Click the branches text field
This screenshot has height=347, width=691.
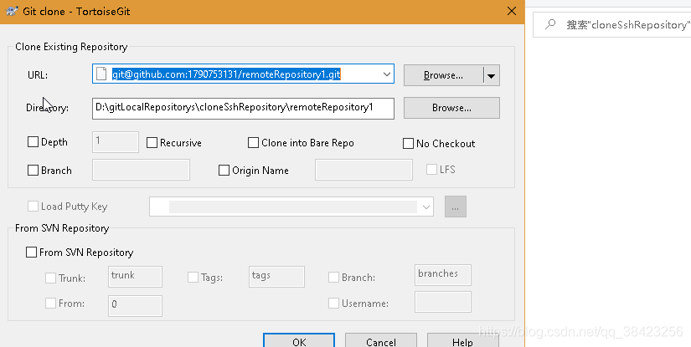tap(443, 275)
